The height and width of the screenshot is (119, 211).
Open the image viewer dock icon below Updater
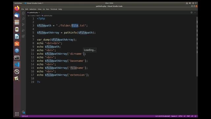17,79
